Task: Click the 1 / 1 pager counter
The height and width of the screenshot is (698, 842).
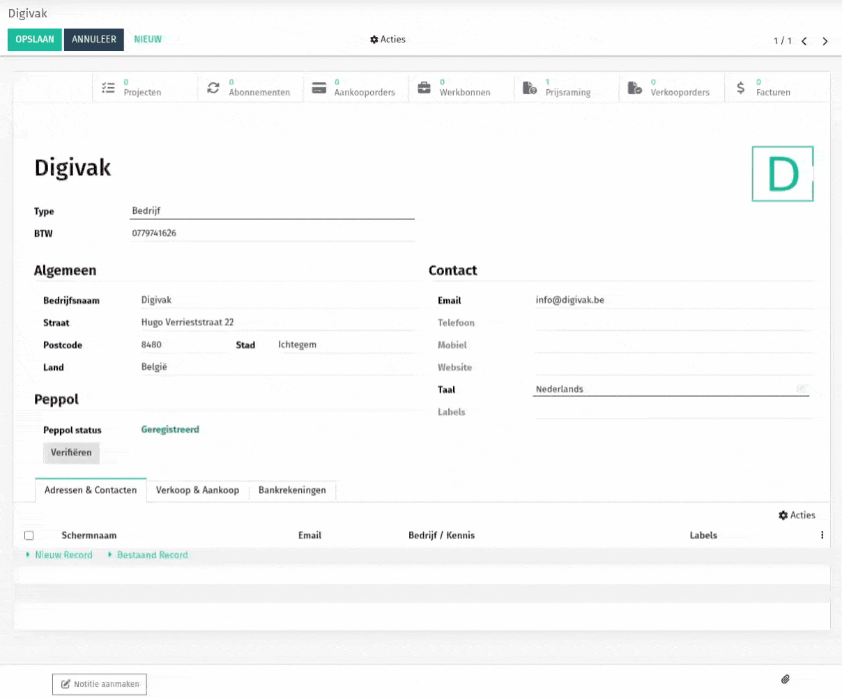Action: [x=782, y=41]
